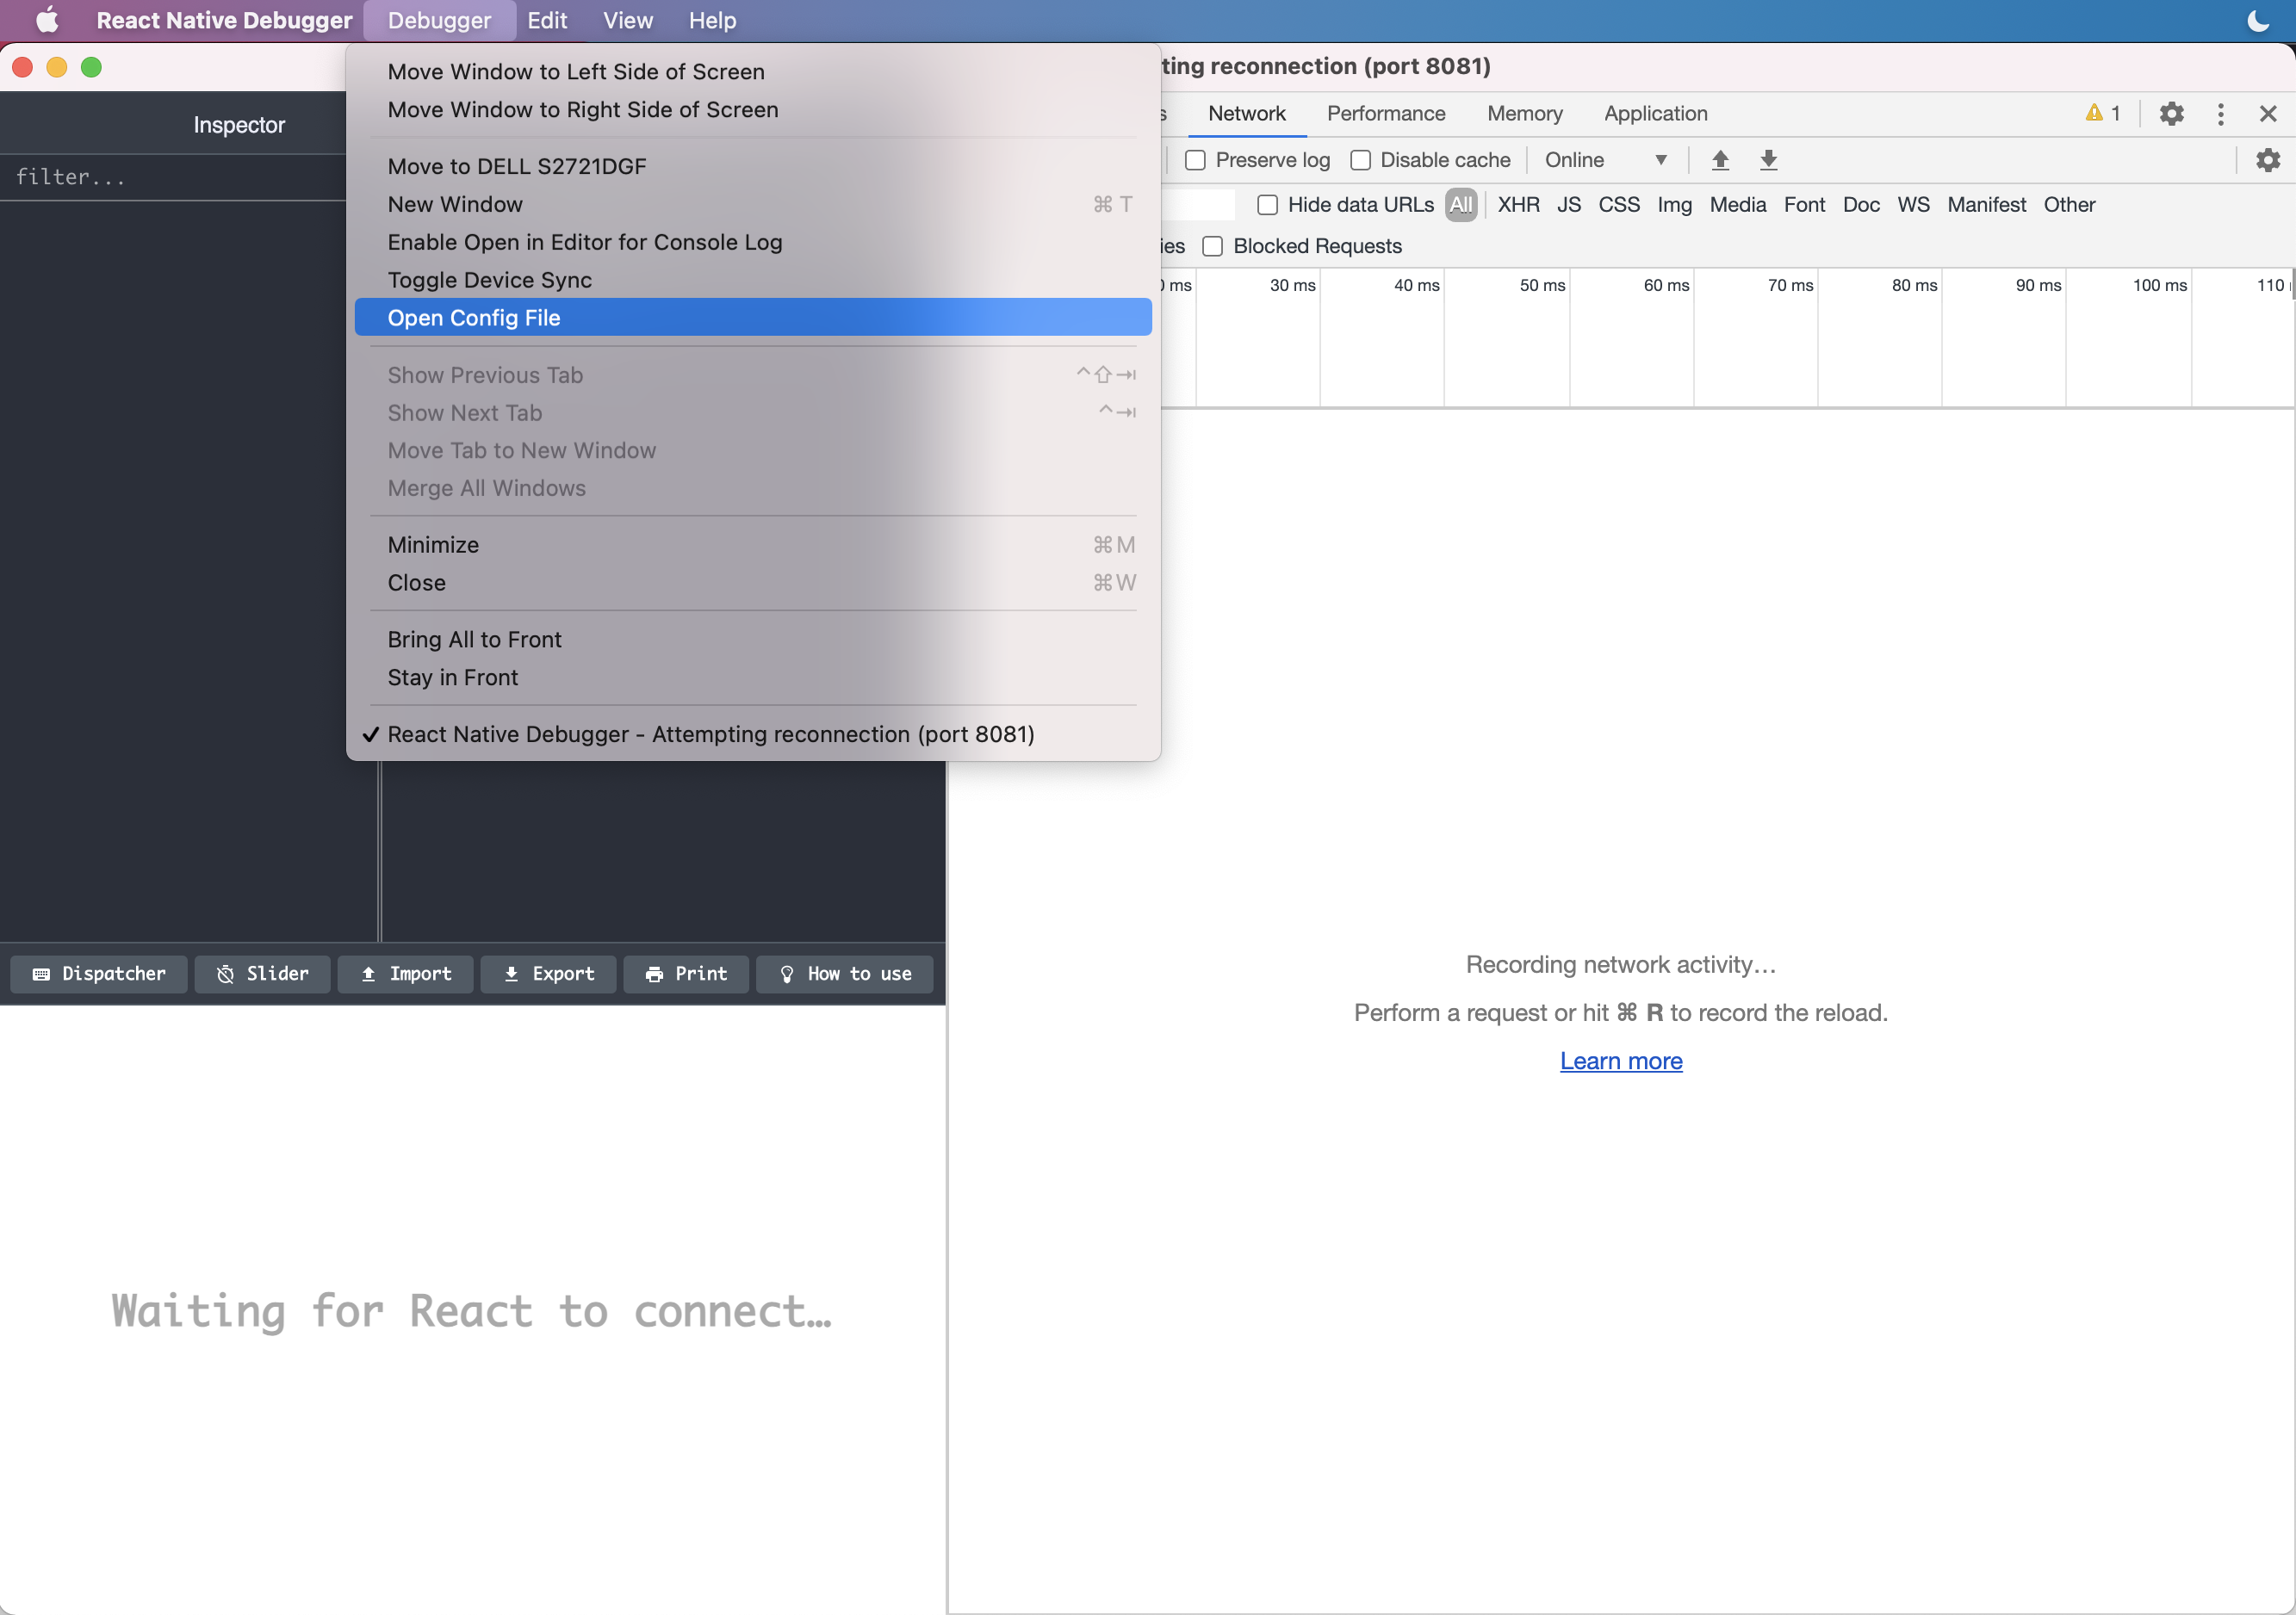Filter requests by Manifest

click(1986, 205)
